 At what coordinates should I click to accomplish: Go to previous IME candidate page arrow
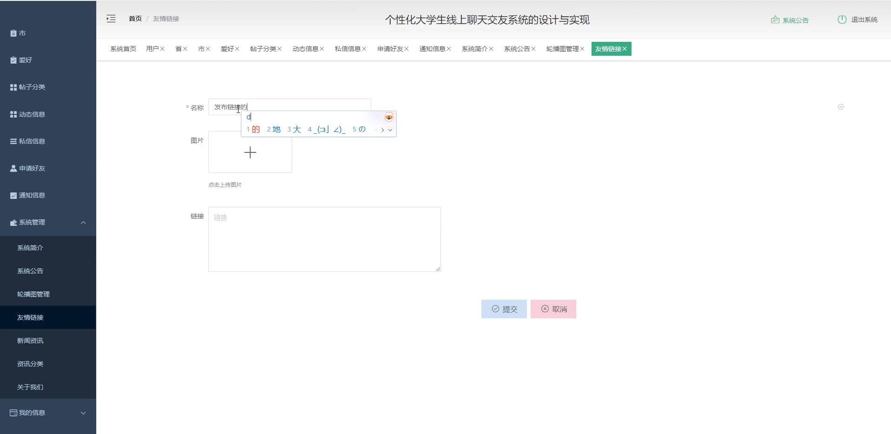[x=376, y=130]
